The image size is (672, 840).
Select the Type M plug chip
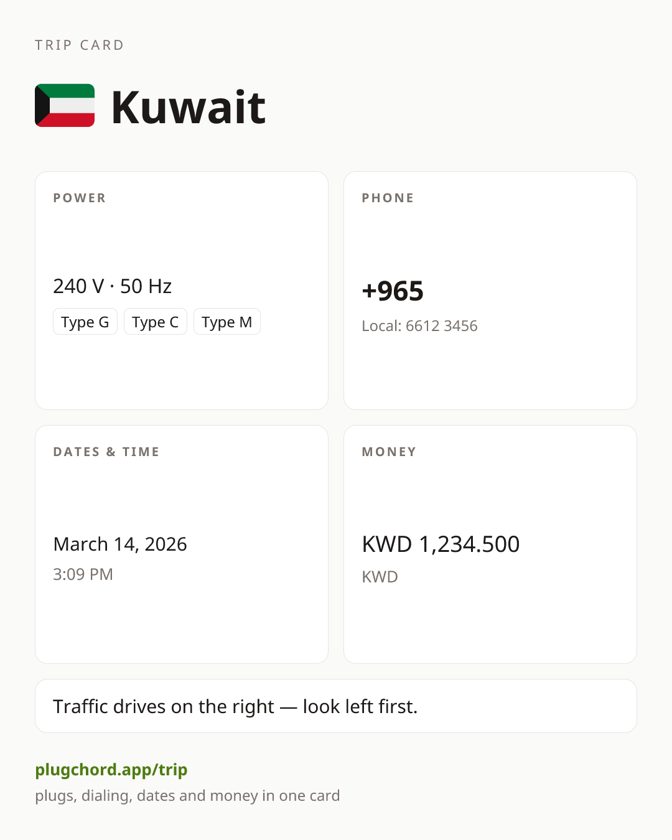[227, 322]
